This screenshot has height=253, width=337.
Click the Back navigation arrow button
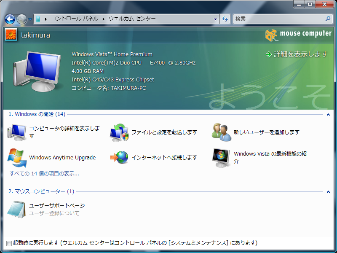coord(10,19)
